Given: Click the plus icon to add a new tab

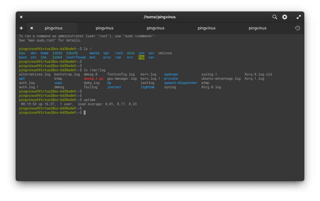Looking at the screenshot, I should 21,28.
